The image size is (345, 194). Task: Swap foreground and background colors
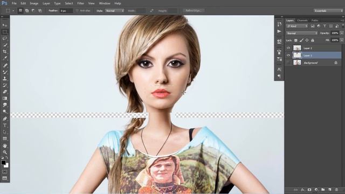(7, 157)
